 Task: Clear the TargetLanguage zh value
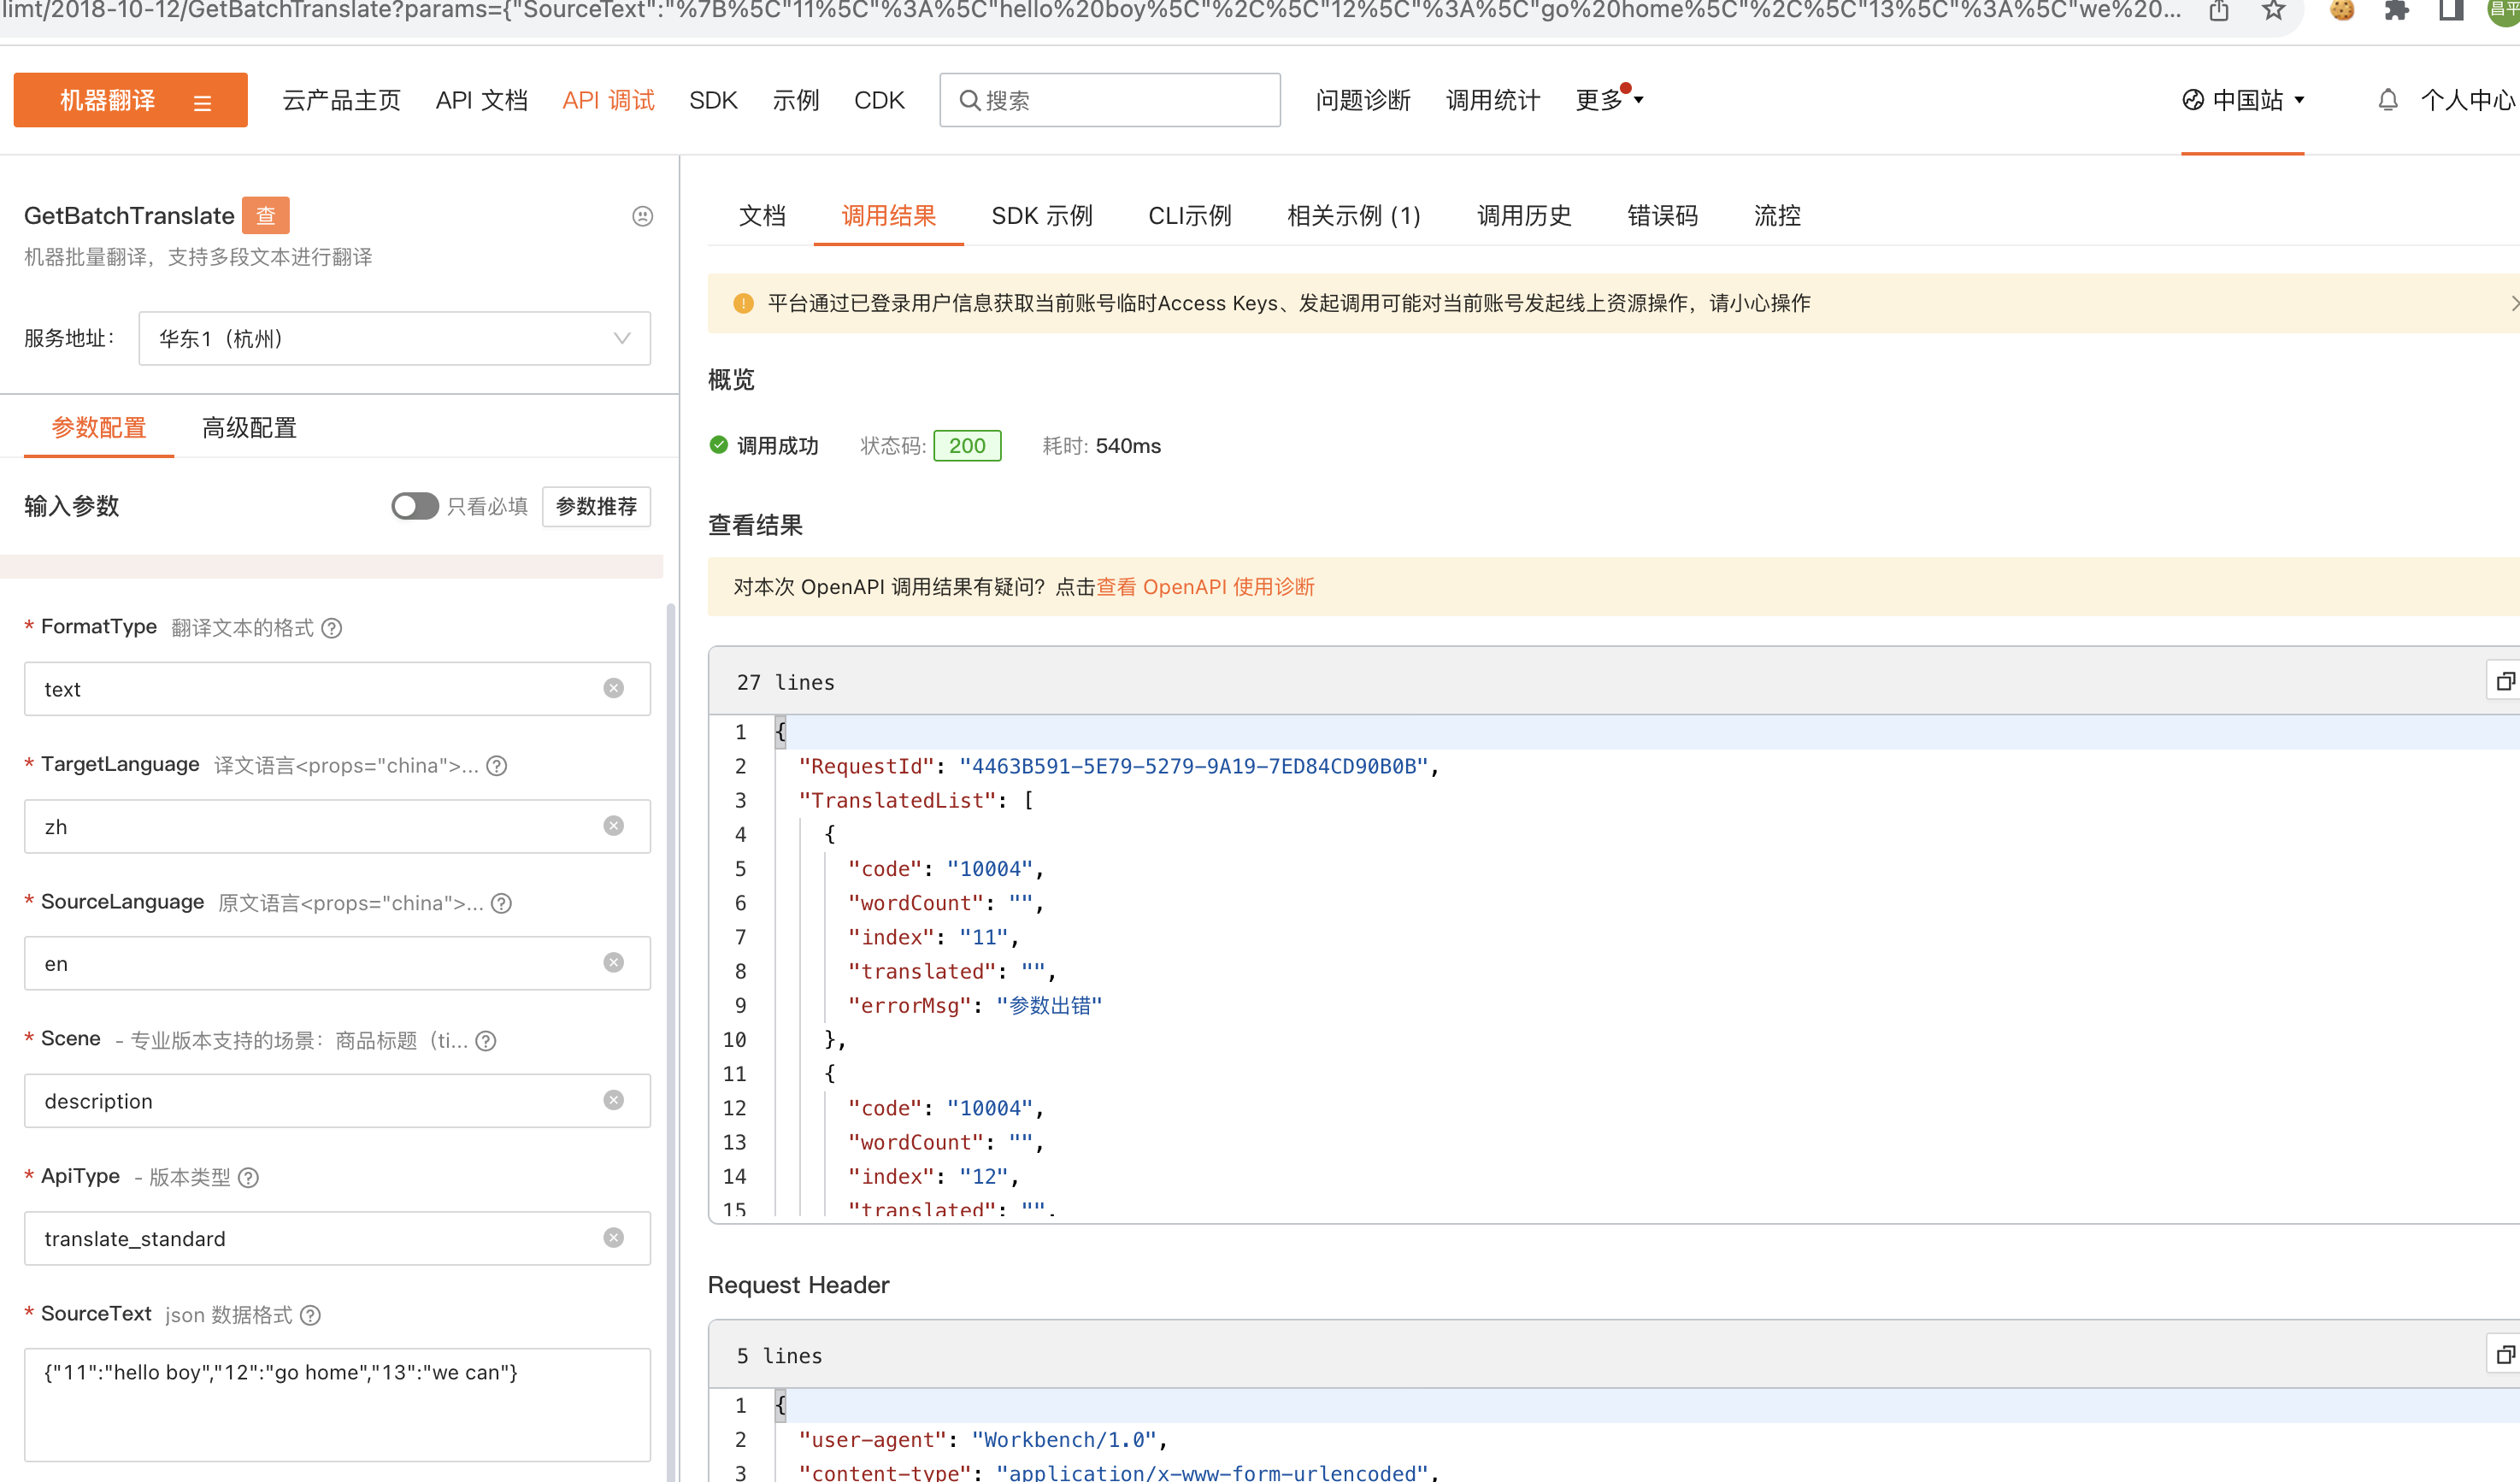click(x=614, y=825)
